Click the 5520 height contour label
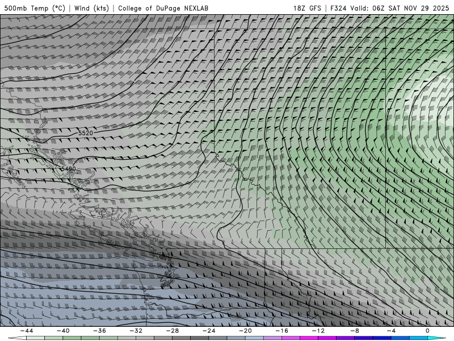Screen dimensions: 454x341 (86, 133)
